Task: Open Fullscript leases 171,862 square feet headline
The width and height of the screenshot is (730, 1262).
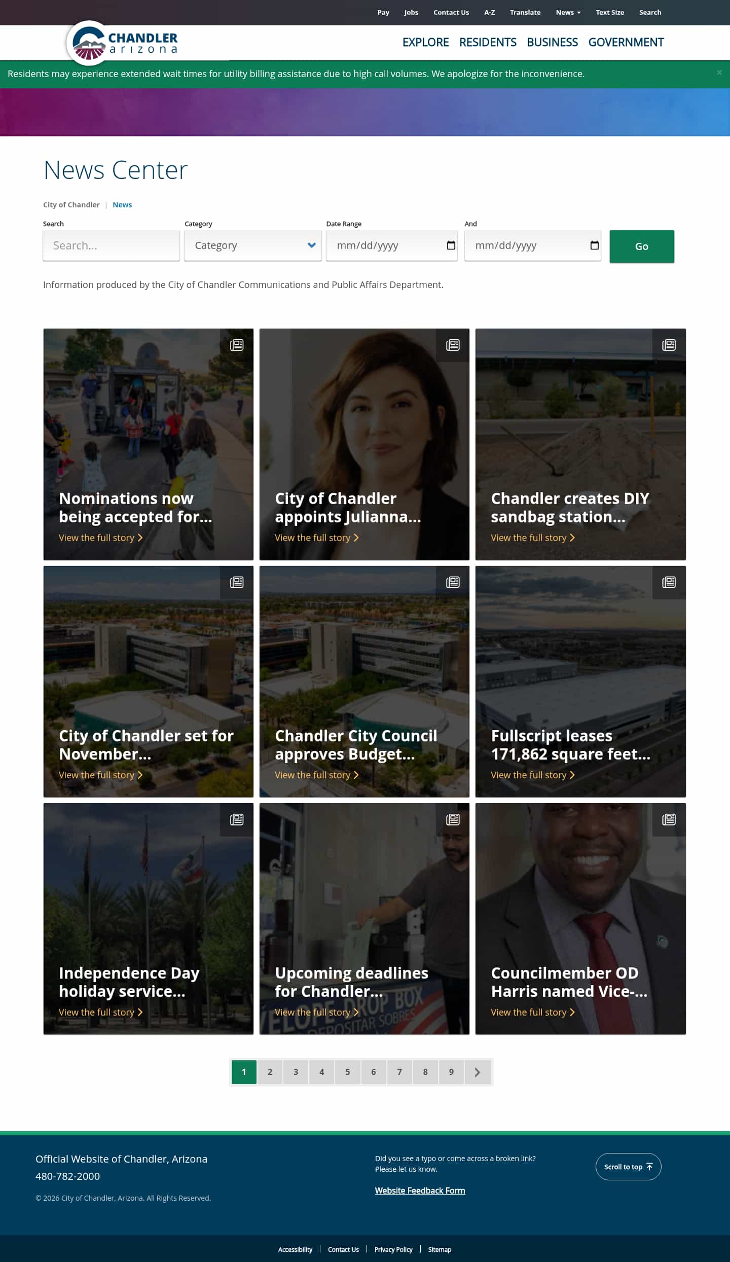Action: click(x=570, y=745)
